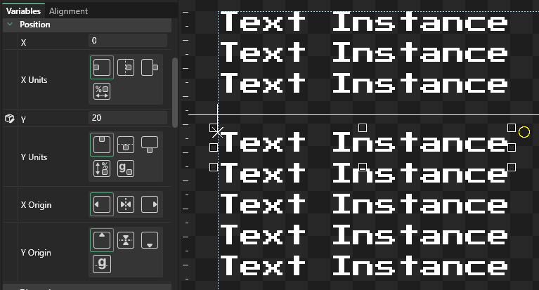
Task: Set X Units to pixels from center
Action: coord(126,68)
